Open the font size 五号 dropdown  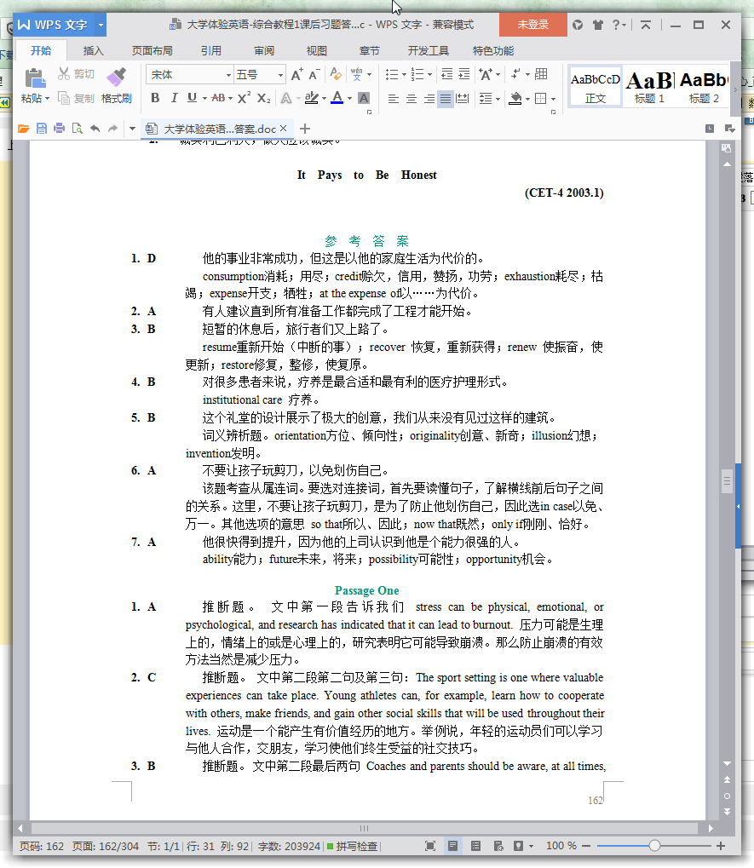click(x=280, y=75)
